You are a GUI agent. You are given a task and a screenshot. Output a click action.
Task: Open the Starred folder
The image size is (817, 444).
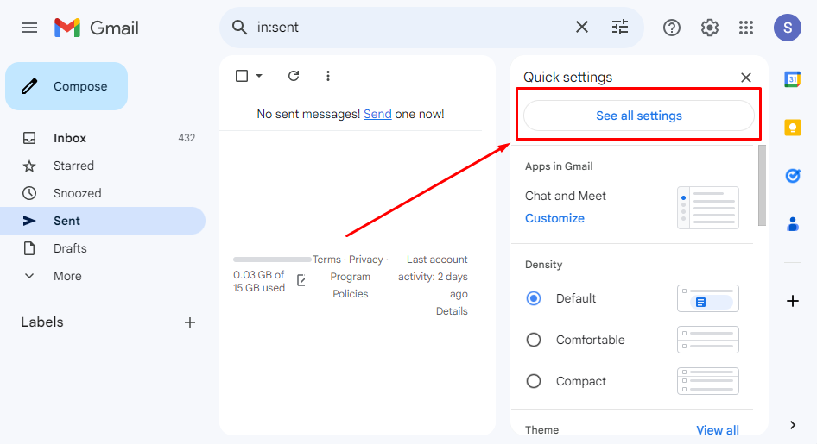click(x=103, y=166)
